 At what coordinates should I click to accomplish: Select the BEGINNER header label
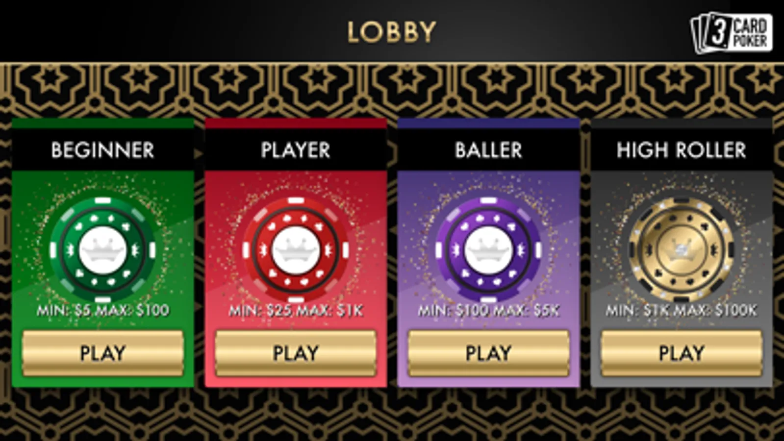pyautogui.click(x=102, y=150)
